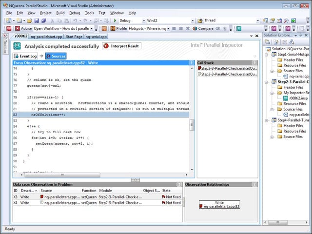312x234 pixels.
Task: Expand Source Files under Step4-Parallel-Tune
Action: 272,137
